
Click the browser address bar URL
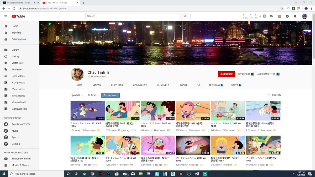click(45, 9)
